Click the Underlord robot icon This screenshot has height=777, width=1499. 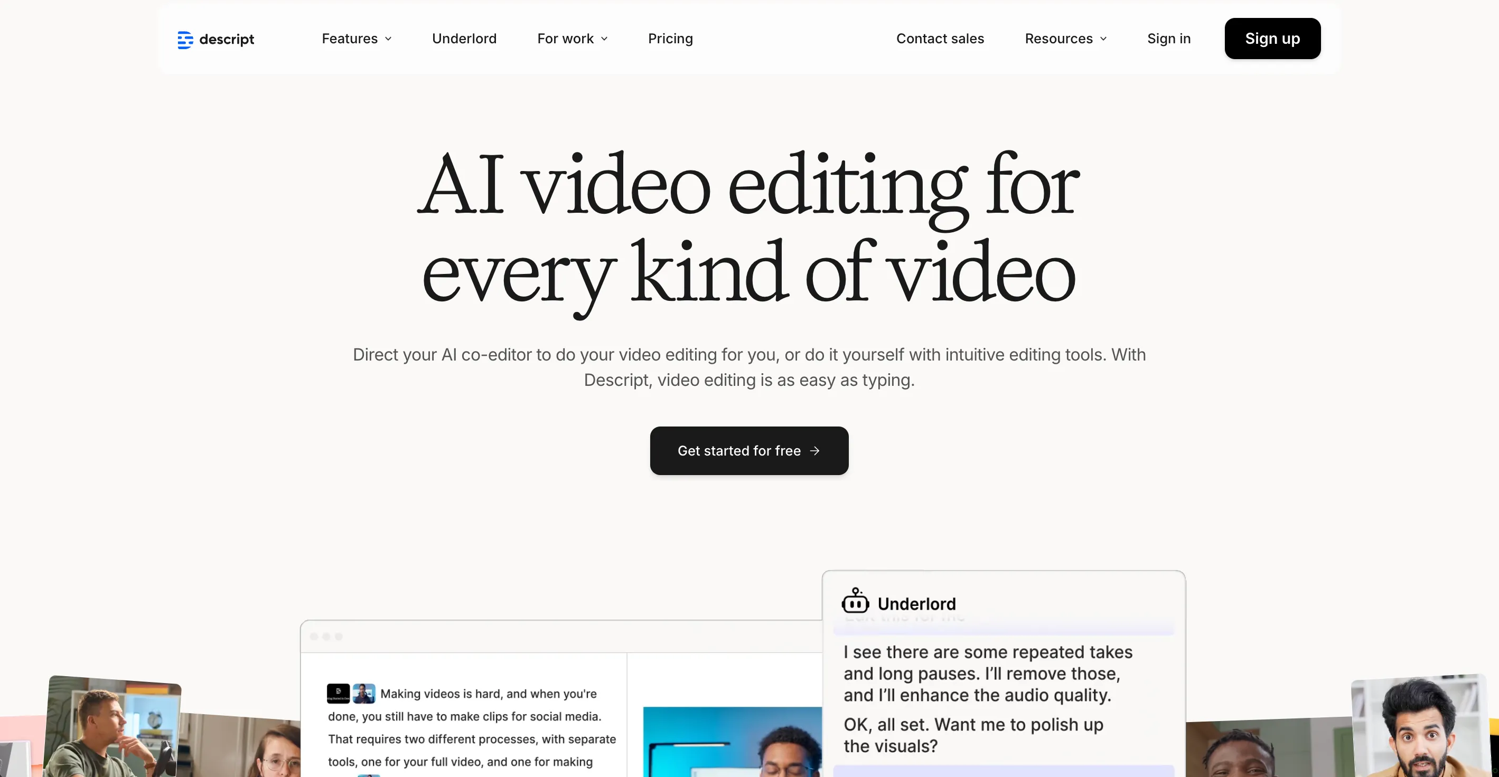point(855,601)
